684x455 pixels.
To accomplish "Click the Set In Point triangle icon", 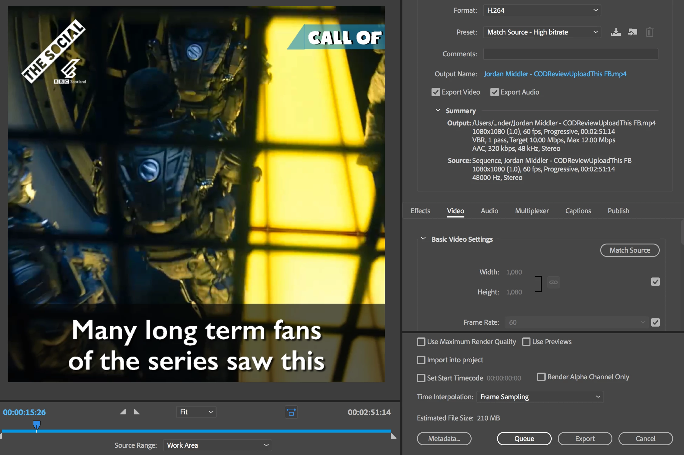I will (x=123, y=412).
